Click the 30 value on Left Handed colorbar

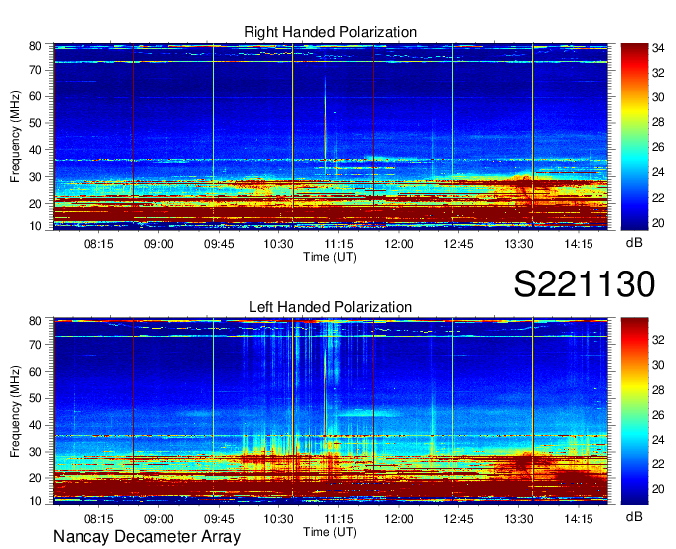[x=658, y=365]
